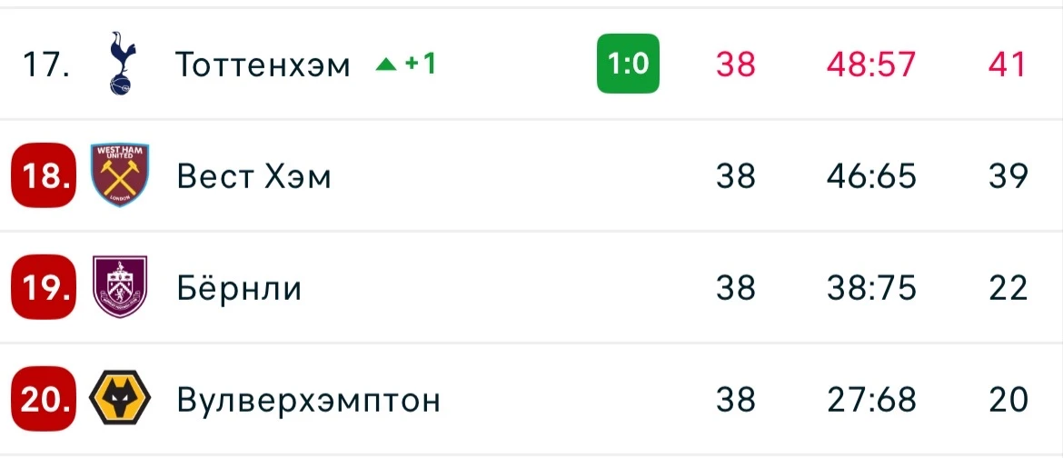
Task: Select Burnley's 22 points value
Action: [x=1008, y=288]
